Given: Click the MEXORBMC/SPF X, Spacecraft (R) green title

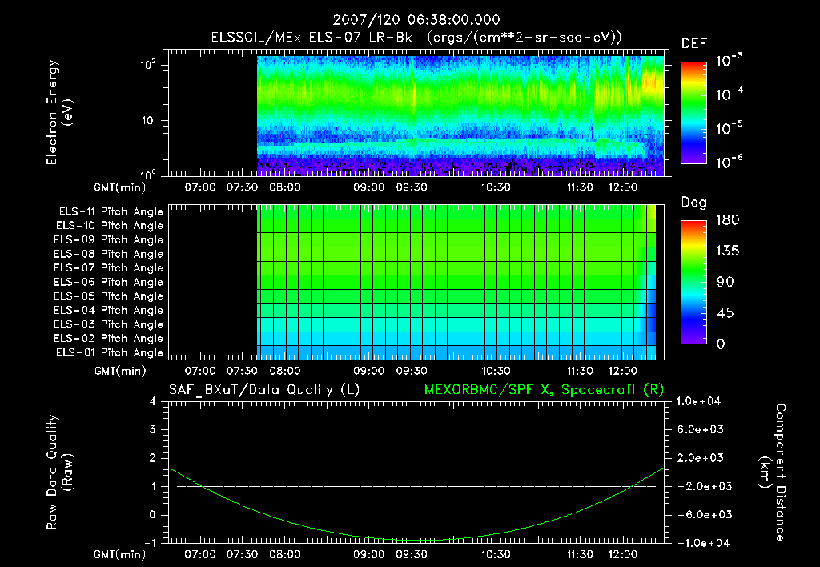Looking at the screenshot, I should [544, 390].
